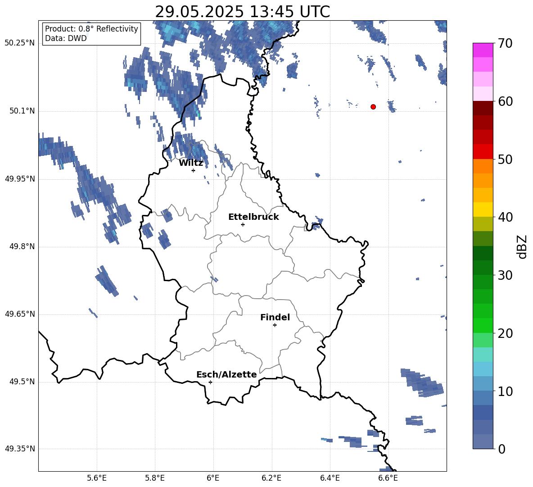Click the colorbar tick value 20
Viewport: 533px width, 487px height.
(505, 333)
